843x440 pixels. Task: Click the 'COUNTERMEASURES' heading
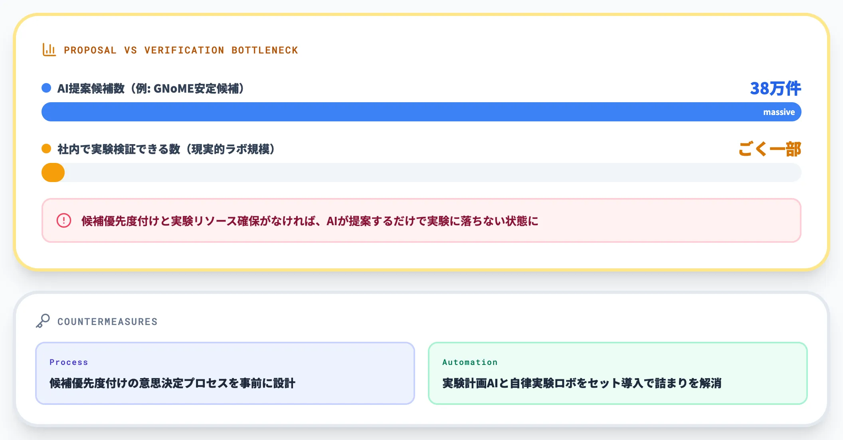click(107, 321)
